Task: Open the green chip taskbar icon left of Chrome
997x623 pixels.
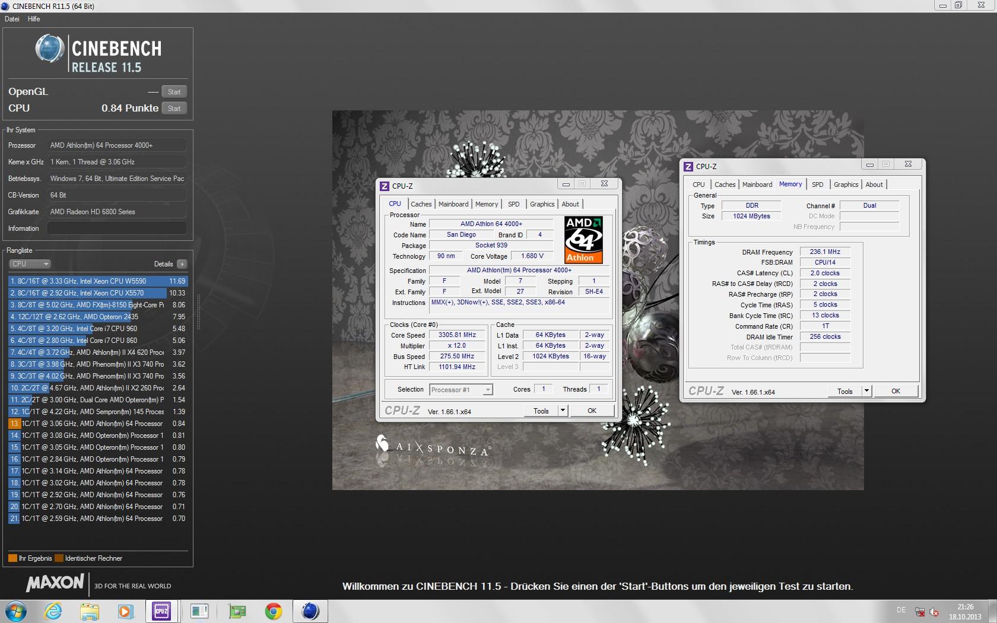Action: click(x=237, y=611)
